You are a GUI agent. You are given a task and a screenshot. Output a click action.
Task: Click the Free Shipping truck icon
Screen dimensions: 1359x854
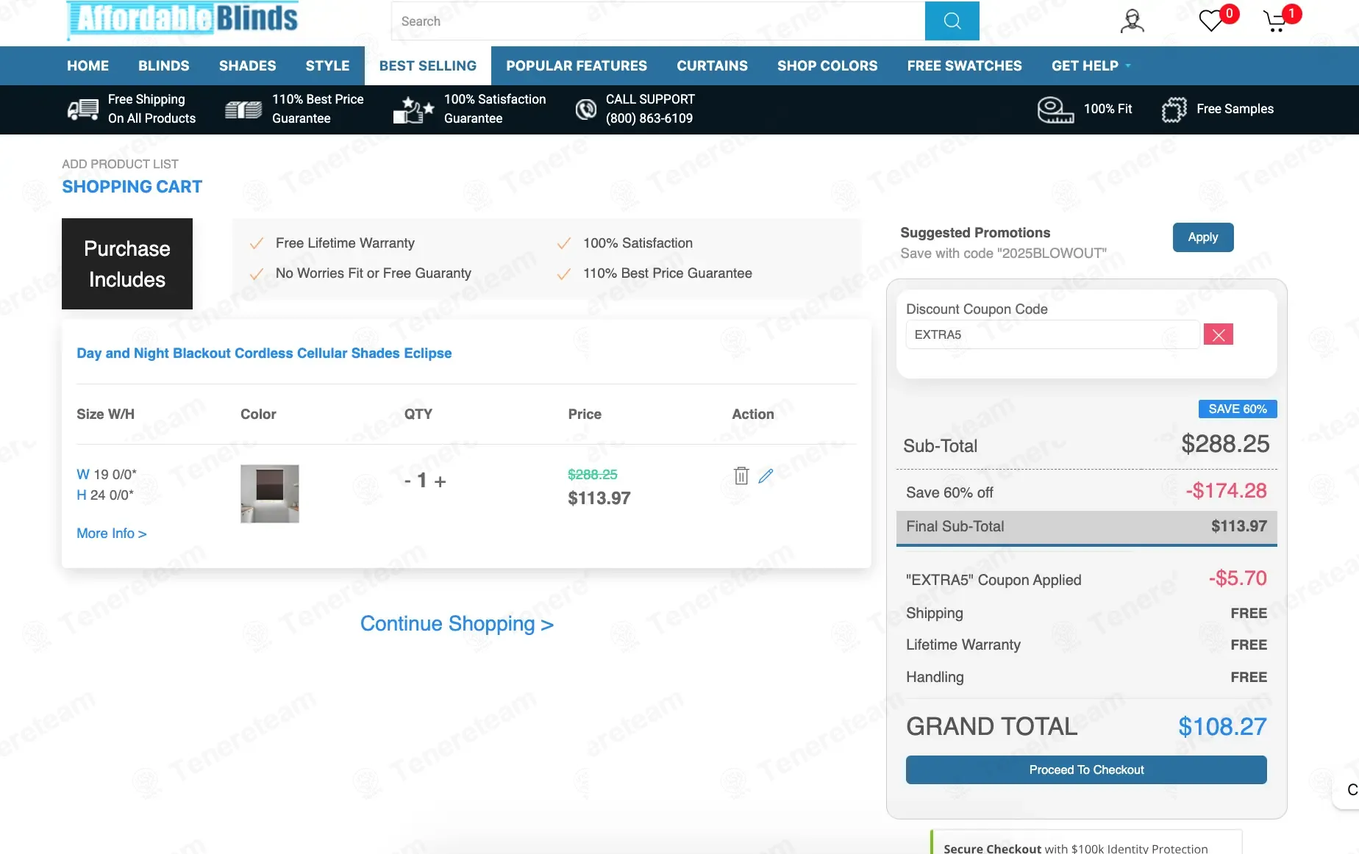tap(83, 109)
